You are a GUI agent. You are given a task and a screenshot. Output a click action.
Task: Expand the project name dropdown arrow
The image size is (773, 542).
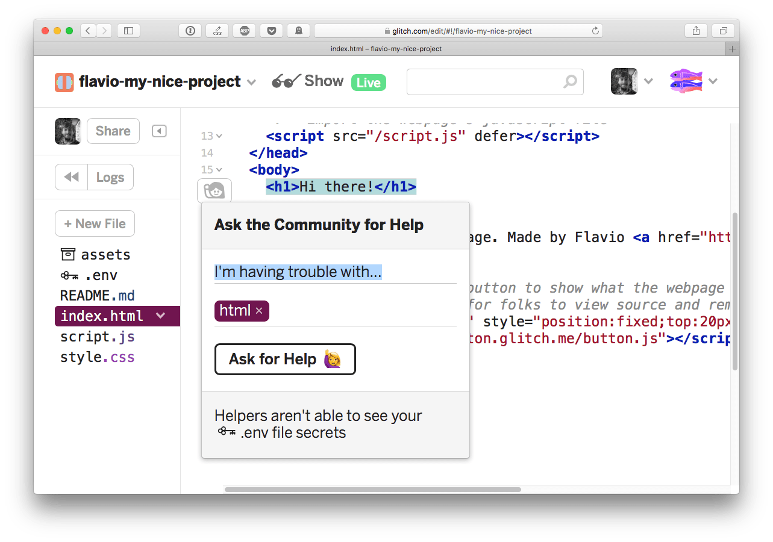(252, 82)
